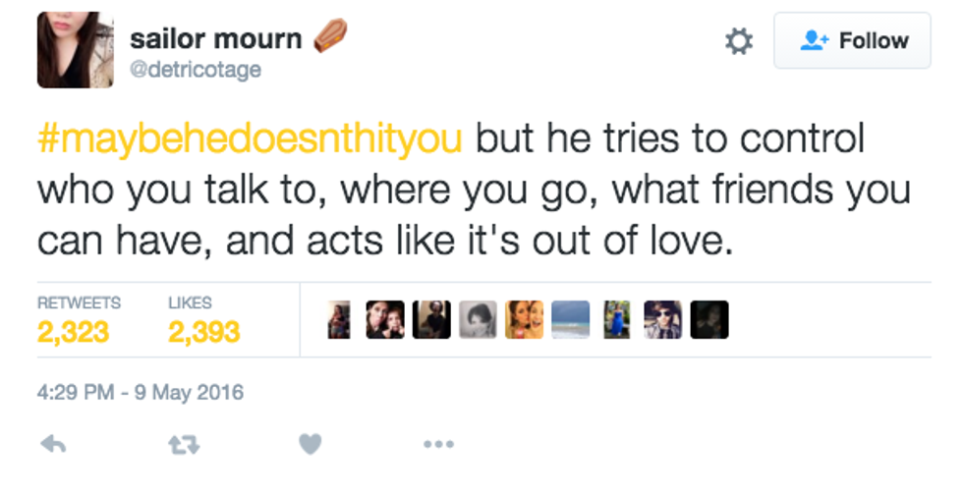
Task: Visit the @detricotage handle
Action: pos(195,70)
